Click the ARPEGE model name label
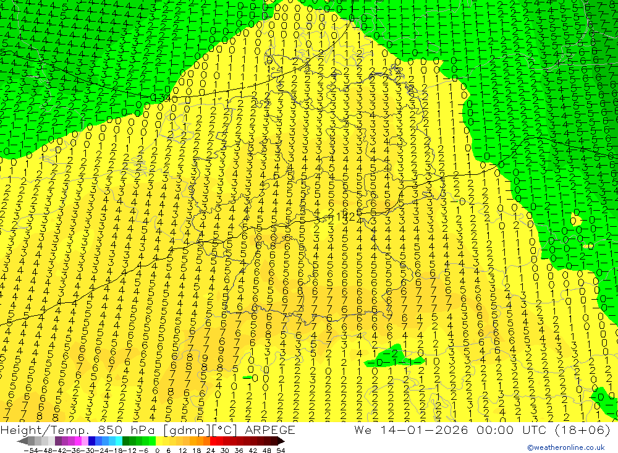 [x=269, y=430]
